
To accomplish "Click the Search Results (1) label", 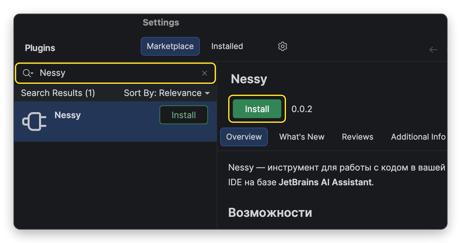I will click(x=58, y=93).
